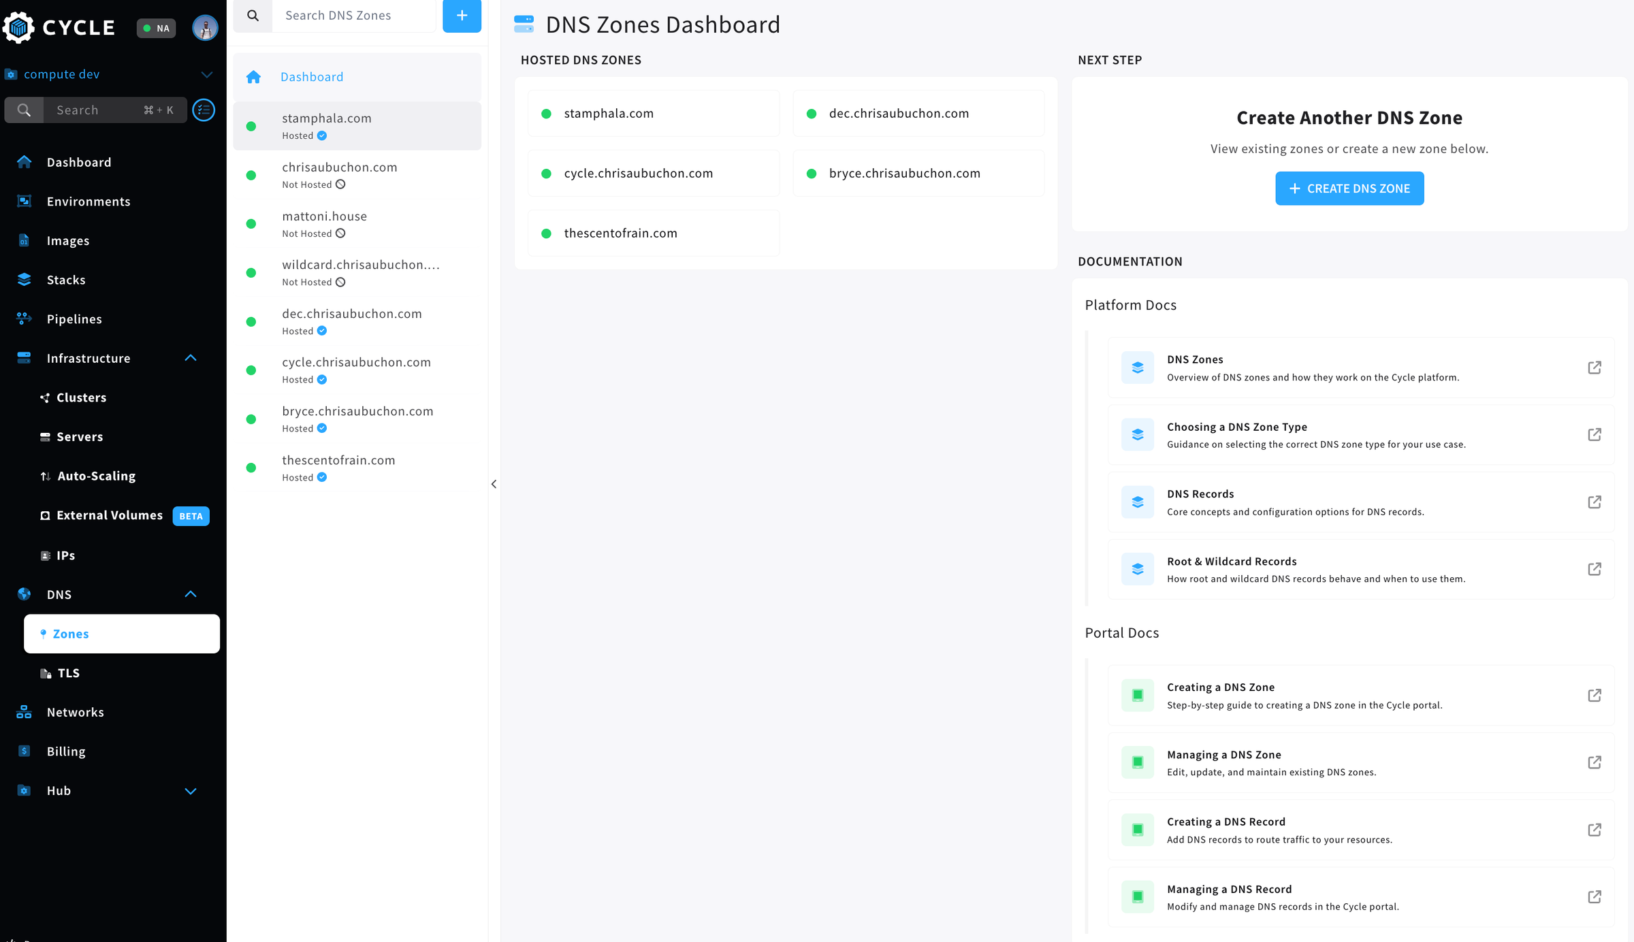1634x942 pixels.
Task: Collapse the DNS menu chevron
Action: [191, 594]
